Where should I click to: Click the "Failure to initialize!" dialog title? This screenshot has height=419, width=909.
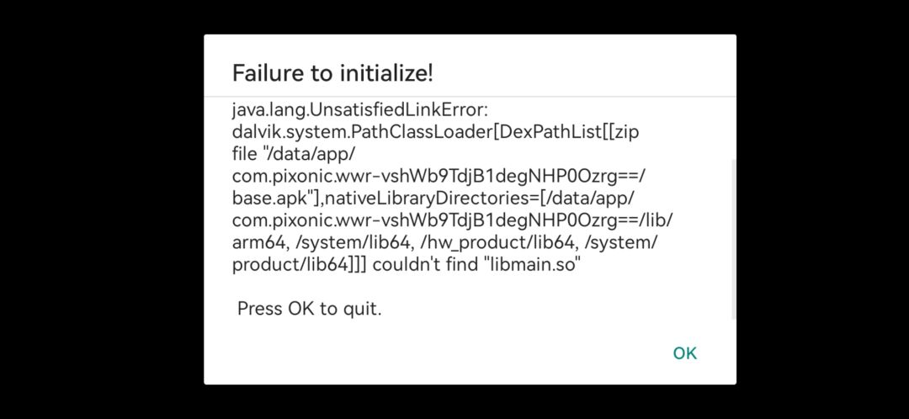tap(332, 73)
